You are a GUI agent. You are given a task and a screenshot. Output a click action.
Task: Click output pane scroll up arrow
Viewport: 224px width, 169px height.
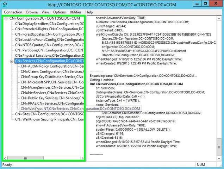click(x=219, y=18)
